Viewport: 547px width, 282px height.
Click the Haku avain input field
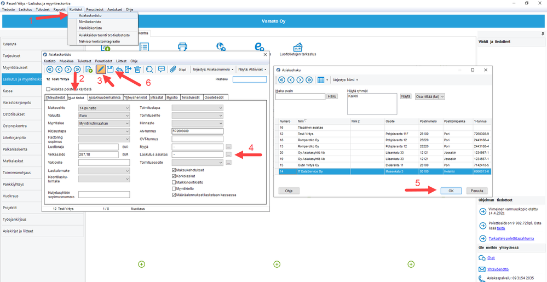[x=301, y=97]
